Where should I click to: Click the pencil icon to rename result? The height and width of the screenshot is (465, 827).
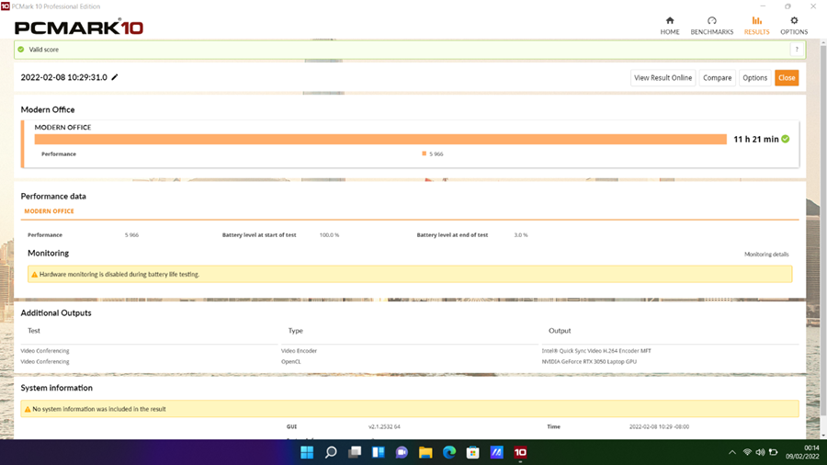click(x=115, y=78)
